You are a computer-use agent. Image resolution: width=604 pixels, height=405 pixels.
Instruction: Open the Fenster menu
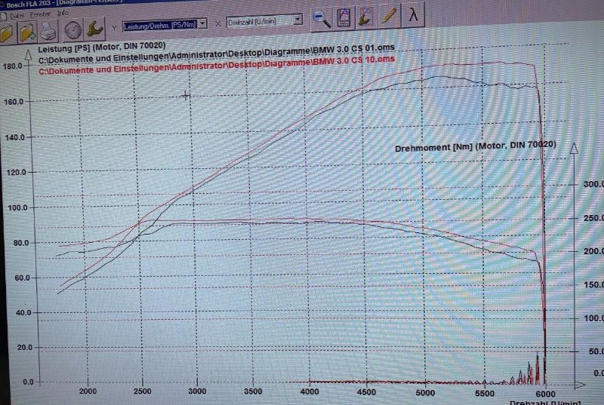(39, 14)
